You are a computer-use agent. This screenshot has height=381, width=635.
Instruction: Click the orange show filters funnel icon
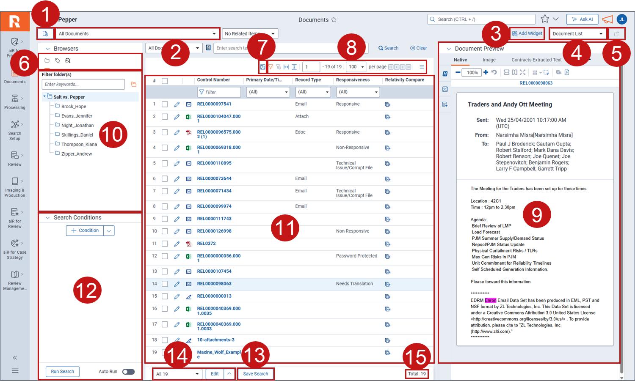click(x=271, y=67)
